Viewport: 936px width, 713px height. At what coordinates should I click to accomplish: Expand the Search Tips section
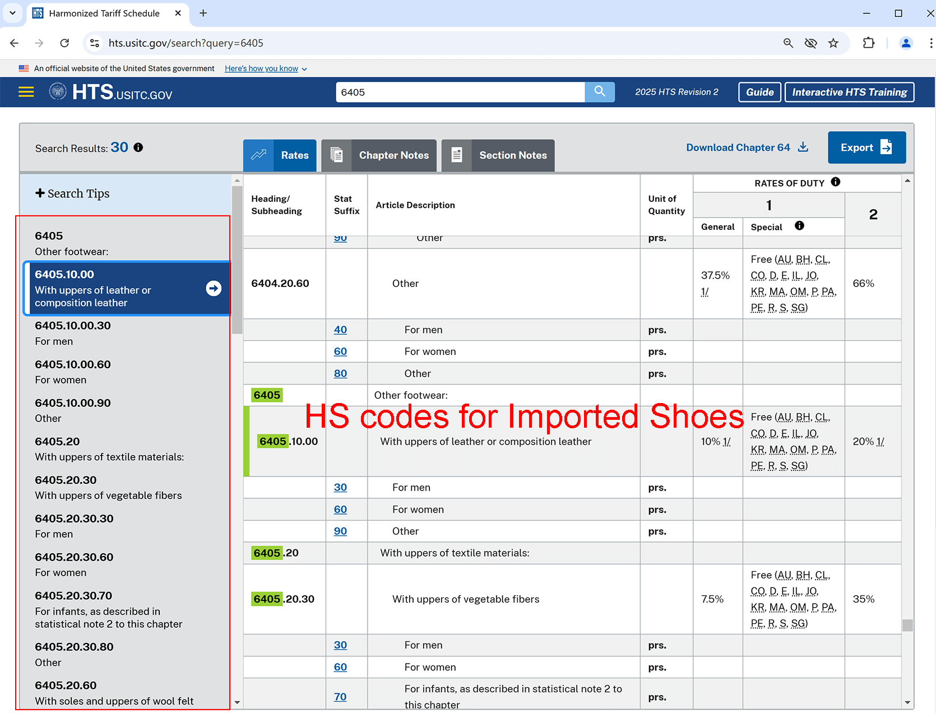72,193
